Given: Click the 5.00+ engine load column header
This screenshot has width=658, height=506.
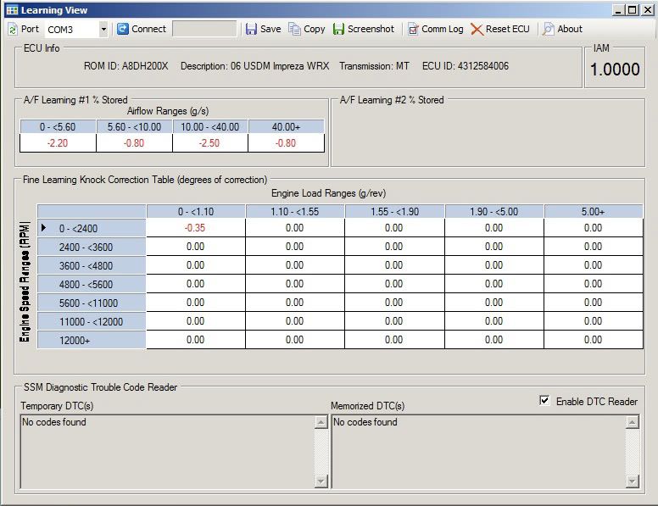Looking at the screenshot, I should [593, 211].
